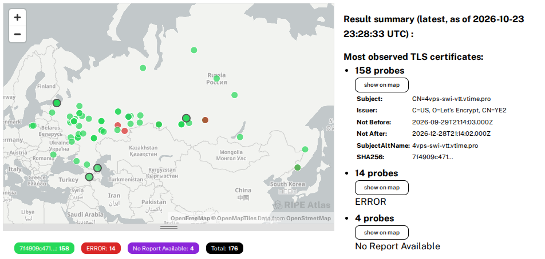Click the Kazakhstan label on the map
Screen dimensions: 545x259
coord(143,151)
